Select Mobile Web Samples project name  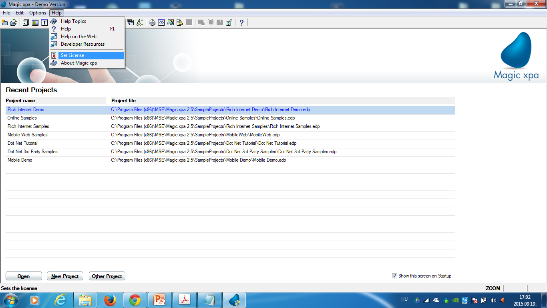coord(28,135)
